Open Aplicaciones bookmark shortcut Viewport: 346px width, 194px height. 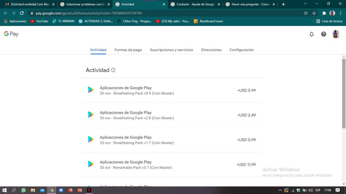pyautogui.click(x=15, y=21)
